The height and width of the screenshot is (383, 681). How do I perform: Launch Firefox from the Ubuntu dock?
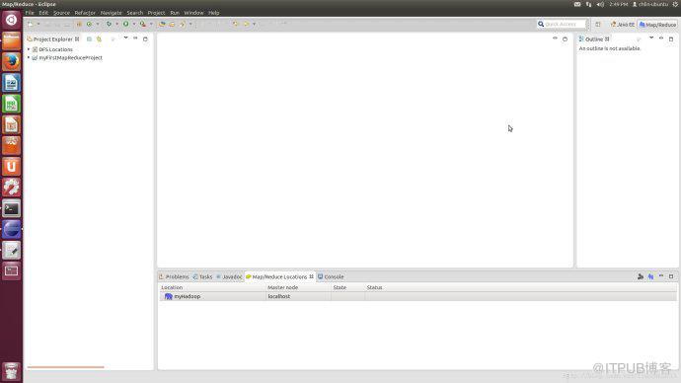tap(11, 61)
